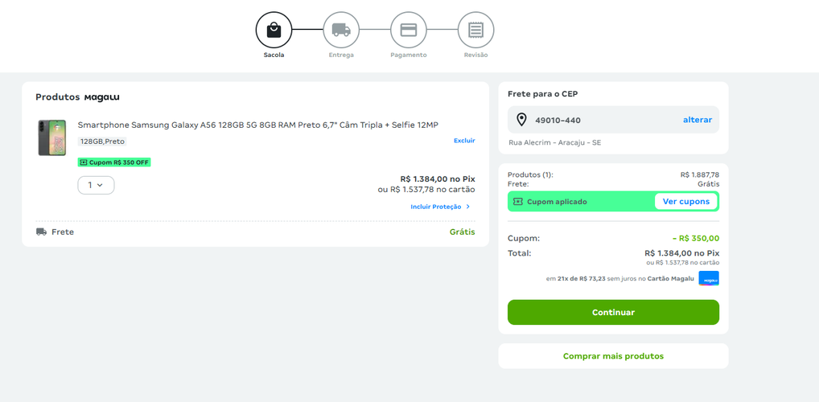Expand the Incluir Proteção option
Image resolution: width=819 pixels, height=402 pixels.
pyautogui.click(x=440, y=207)
